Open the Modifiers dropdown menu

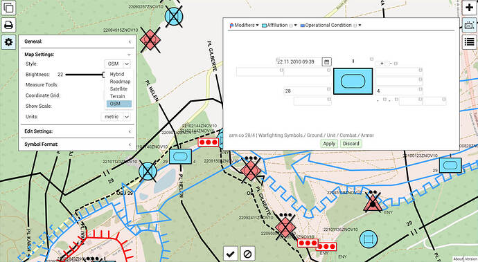pyautogui.click(x=244, y=26)
